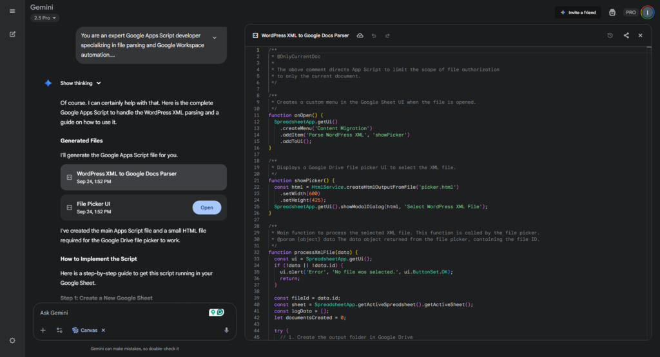Open canvas version history icon
This screenshot has width=660, height=357.
[x=610, y=35]
